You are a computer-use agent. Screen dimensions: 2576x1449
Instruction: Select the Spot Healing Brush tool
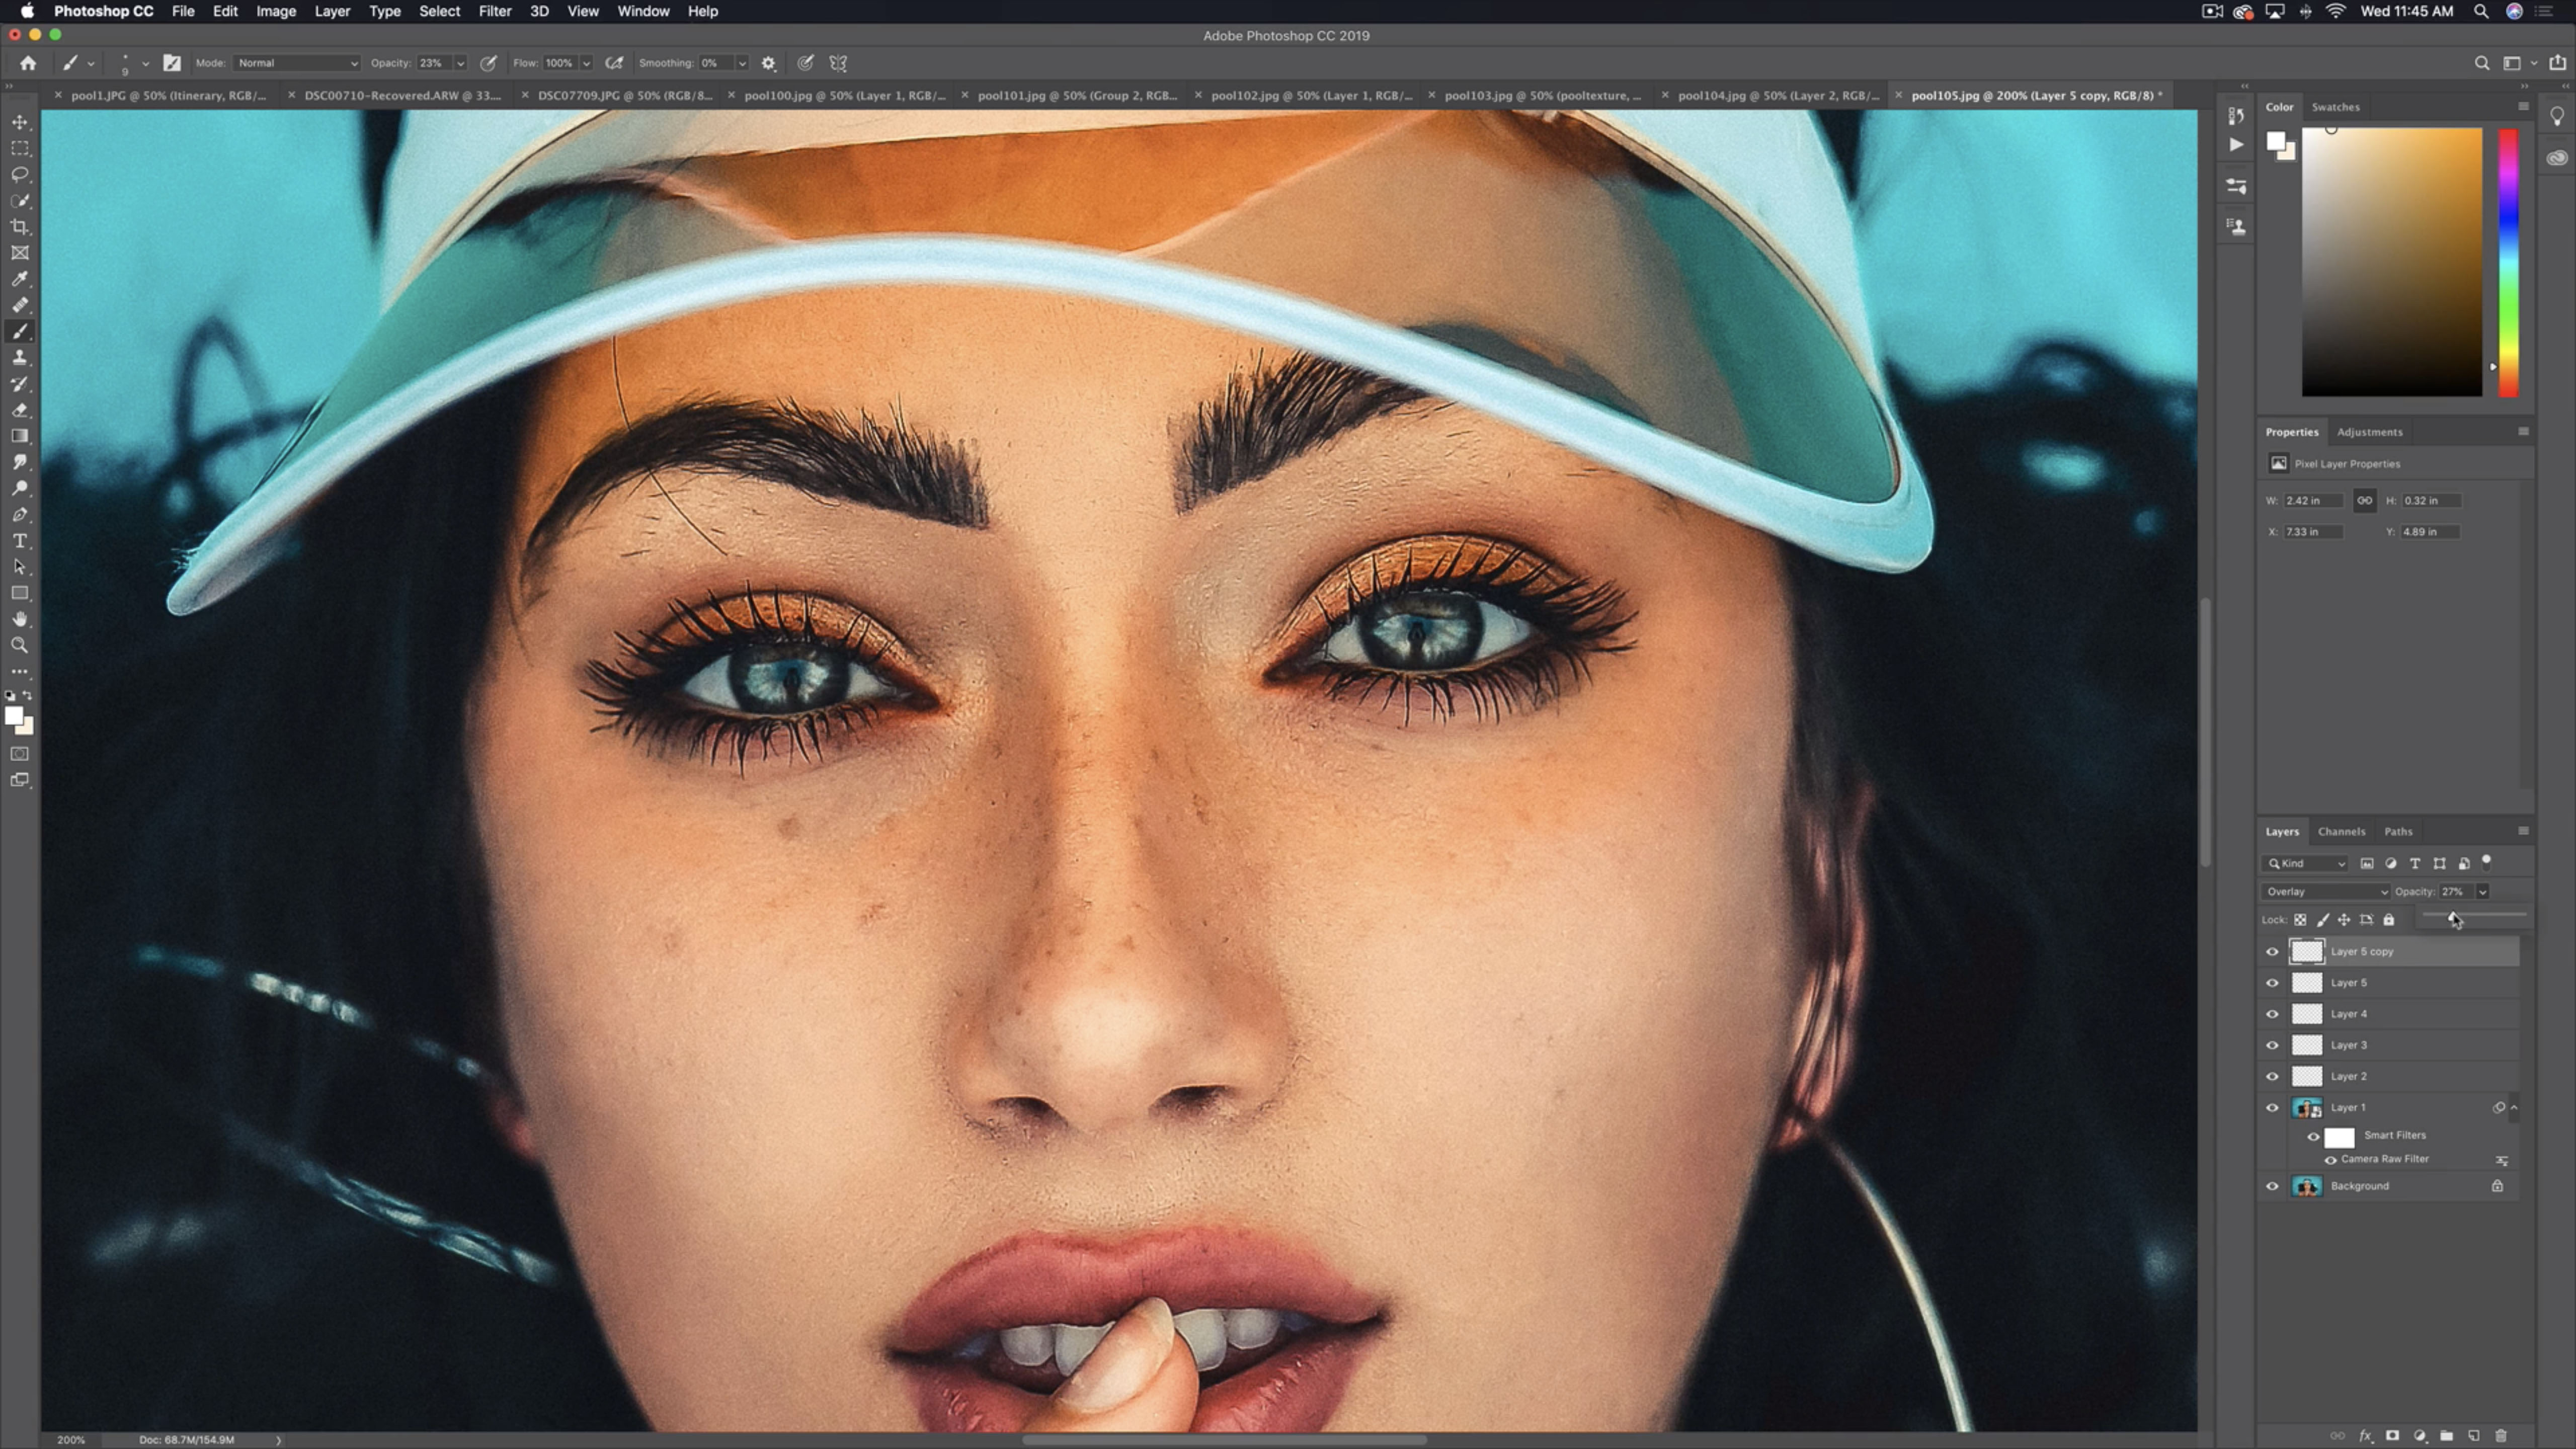(x=20, y=305)
